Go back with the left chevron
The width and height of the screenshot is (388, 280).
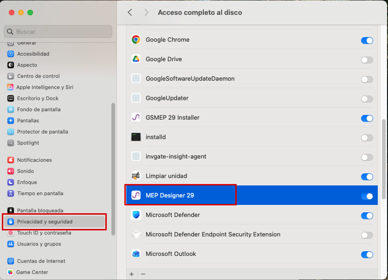[x=130, y=13]
